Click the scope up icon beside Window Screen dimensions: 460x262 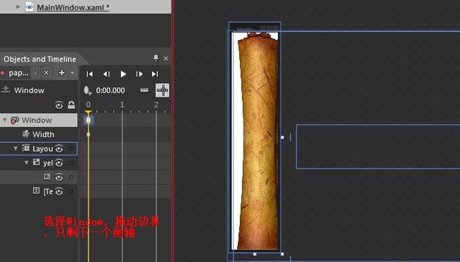coord(6,89)
